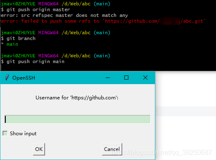Screen dimensions: 216x160
Task: Click the OpenSSH title text in title bar
Action: tap(24, 78)
